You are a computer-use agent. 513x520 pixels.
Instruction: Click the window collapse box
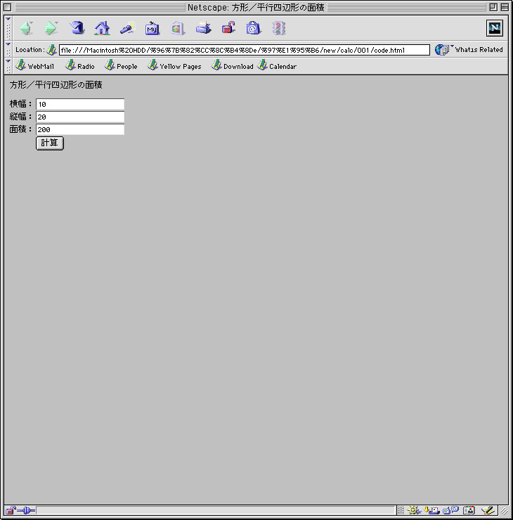pyautogui.click(x=505, y=7)
